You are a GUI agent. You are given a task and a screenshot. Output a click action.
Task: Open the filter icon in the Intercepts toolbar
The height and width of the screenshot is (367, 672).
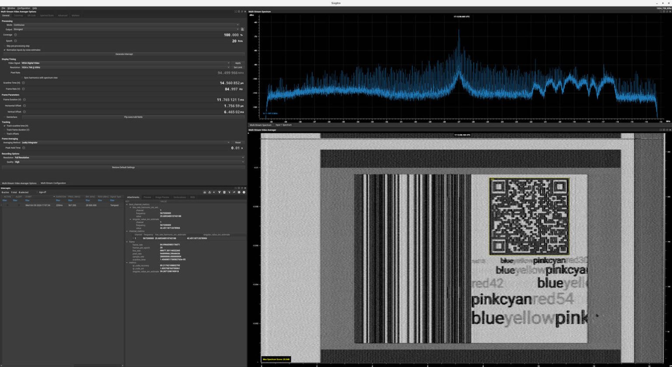(220, 192)
